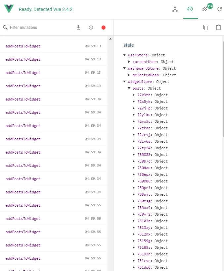Screen dimensions: 224x271
Task: Click the import state clipboard icon
Action: (x=218, y=28)
